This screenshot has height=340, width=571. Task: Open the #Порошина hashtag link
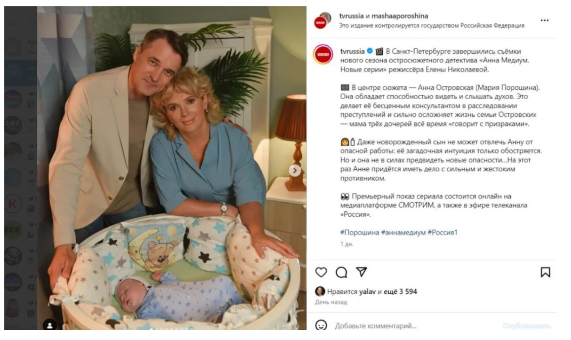click(359, 232)
